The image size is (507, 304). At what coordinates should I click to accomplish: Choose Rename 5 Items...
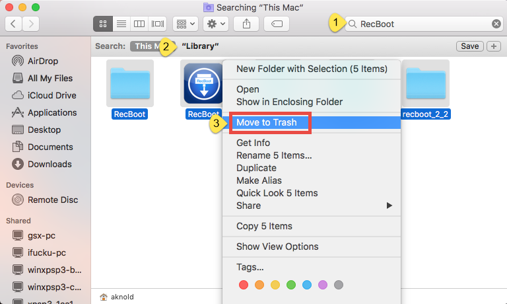coord(312,155)
